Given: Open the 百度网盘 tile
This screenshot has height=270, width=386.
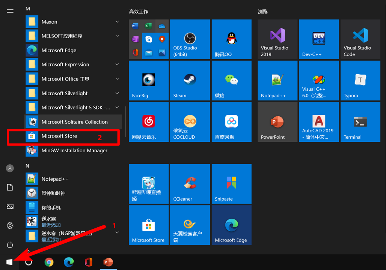Looking at the screenshot, I should click(x=231, y=122).
